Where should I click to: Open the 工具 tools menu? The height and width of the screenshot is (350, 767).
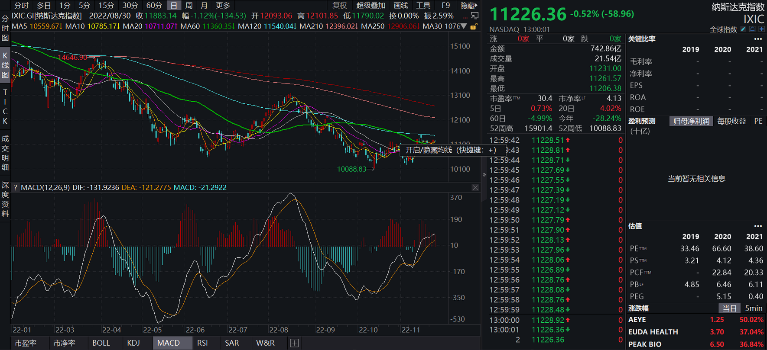[x=423, y=5]
